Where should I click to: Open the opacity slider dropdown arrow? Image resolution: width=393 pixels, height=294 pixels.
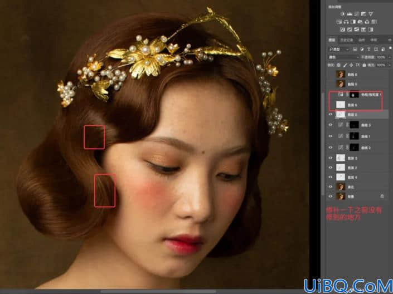[x=390, y=57]
